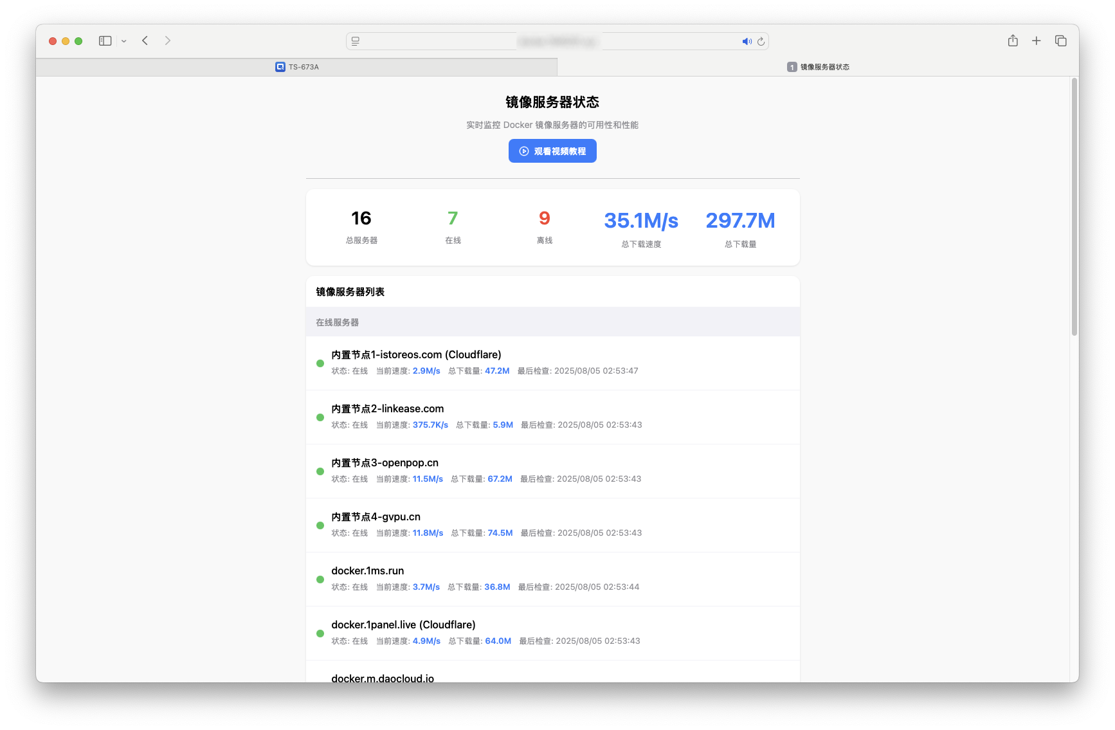Select the 镜像服务器状态 tab

point(823,66)
